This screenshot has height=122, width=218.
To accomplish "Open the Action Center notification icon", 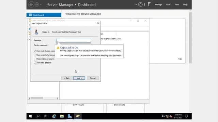I will click(186, 116).
